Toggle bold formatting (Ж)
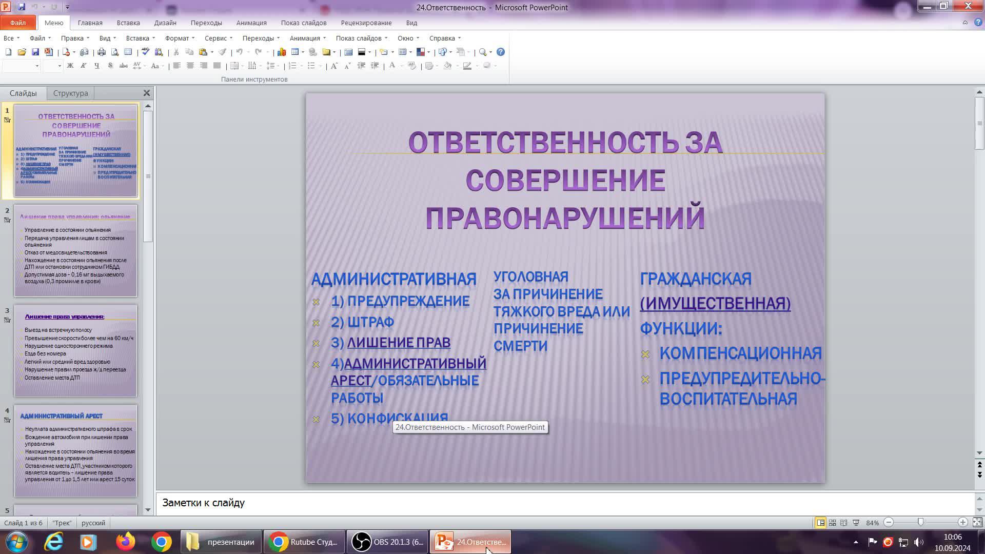The height and width of the screenshot is (554, 985). coord(70,66)
